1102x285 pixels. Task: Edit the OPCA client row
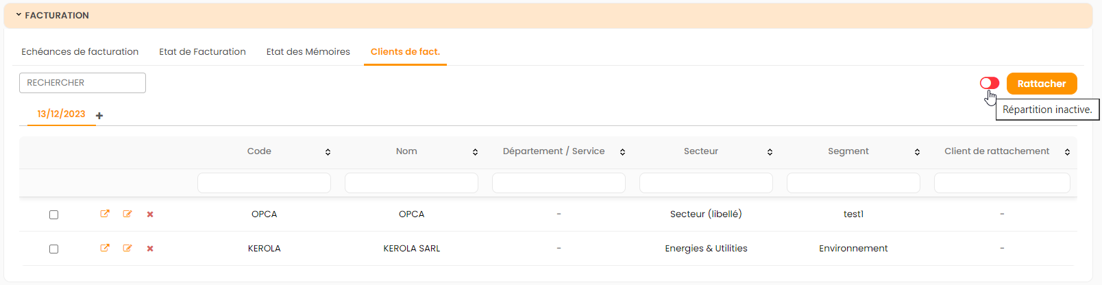click(127, 214)
